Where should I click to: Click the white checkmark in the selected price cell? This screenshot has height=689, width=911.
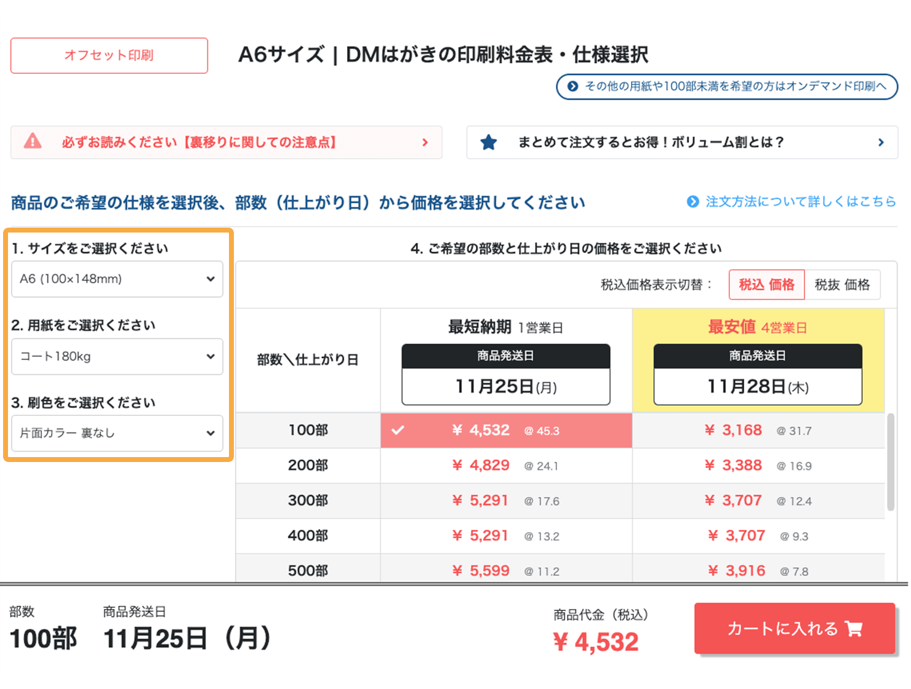[398, 431]
